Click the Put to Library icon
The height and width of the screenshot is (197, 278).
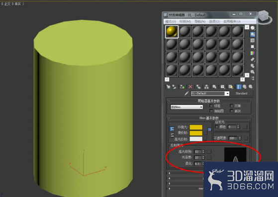tap(214, 87)
